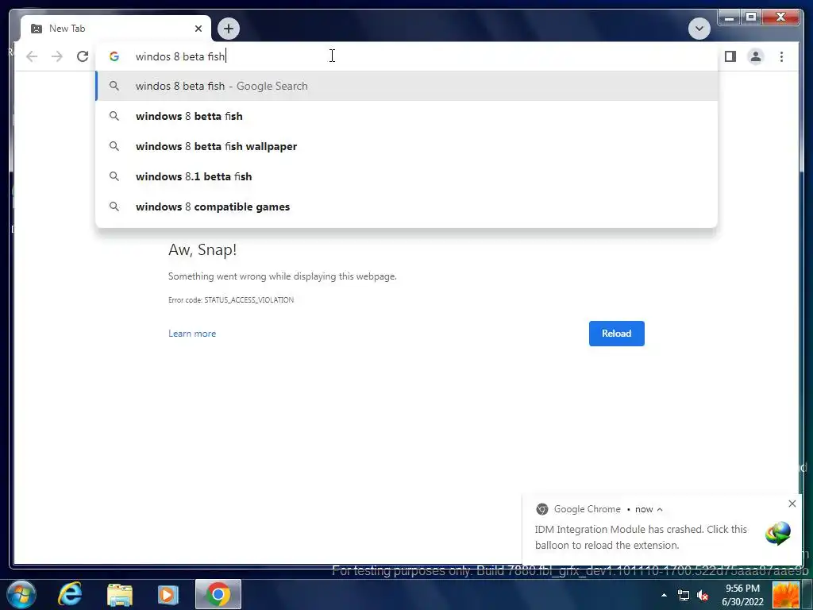Open Windows Media Player from taskbar

[x=168, y=595]
